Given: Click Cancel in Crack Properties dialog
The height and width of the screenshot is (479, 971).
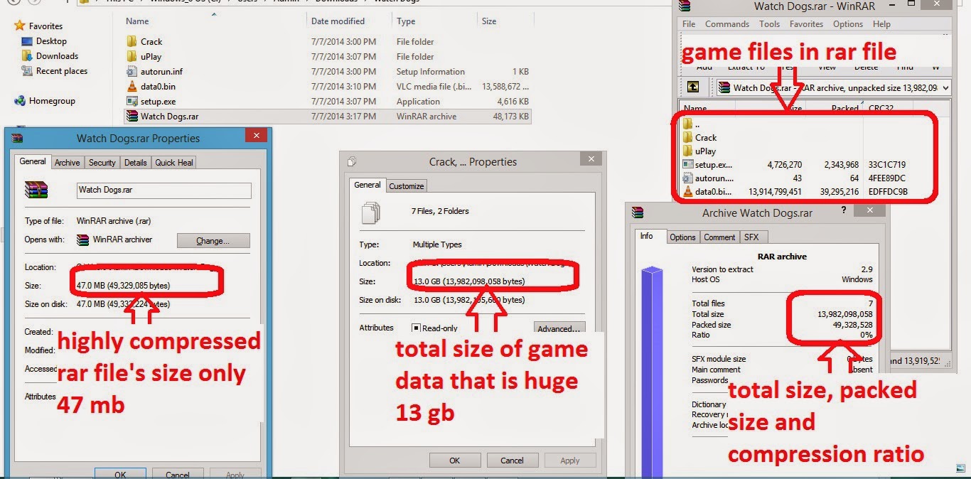Looking at the screenshot, I should tap(512, 461).
